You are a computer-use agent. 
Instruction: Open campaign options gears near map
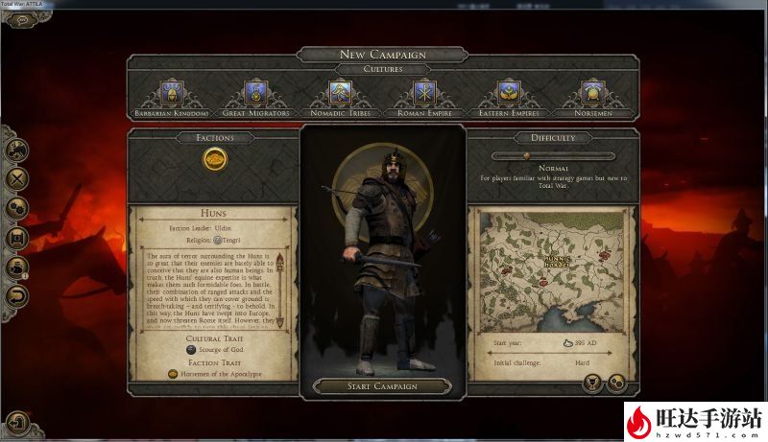(x=616, y=383)
